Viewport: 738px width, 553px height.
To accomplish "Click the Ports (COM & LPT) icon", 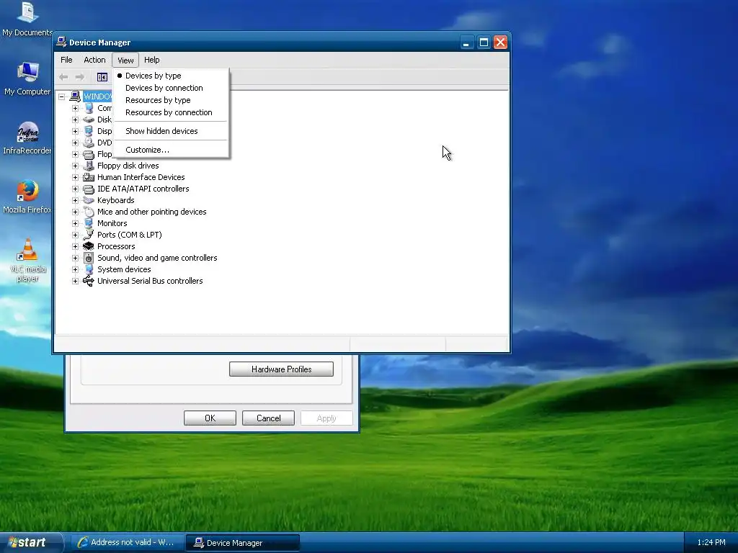I will pyautogui.click(x=89, y=235).
